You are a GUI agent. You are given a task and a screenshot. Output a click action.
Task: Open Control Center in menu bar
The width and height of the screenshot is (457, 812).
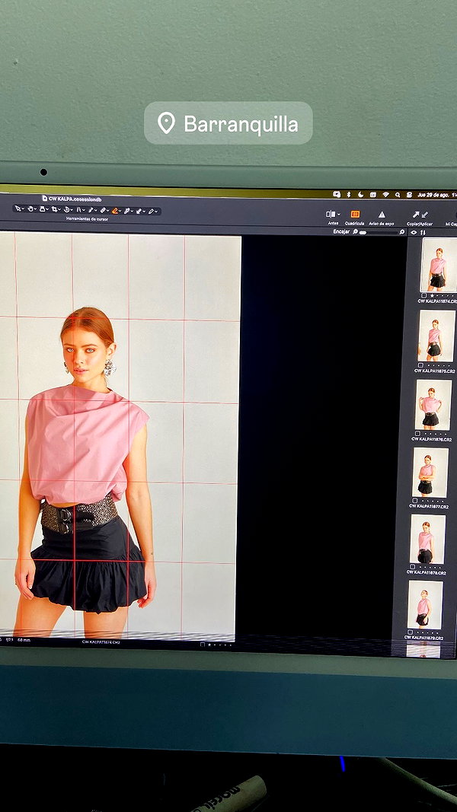409,195
